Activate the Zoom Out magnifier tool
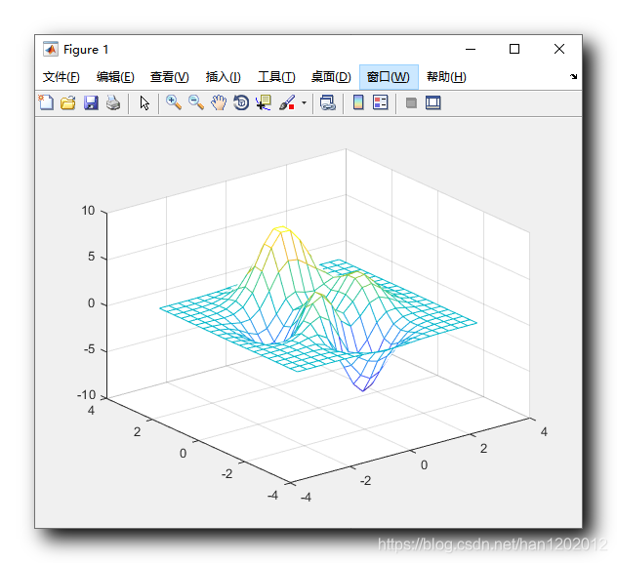This screenshot has height=563, width=617. point(195,103)
